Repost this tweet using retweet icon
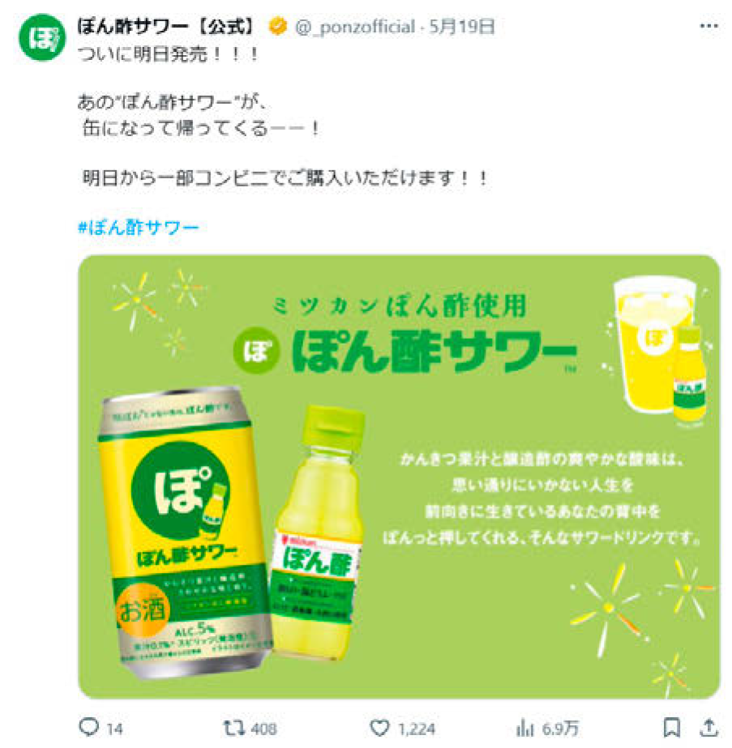The image size is (732, 748). 234,728
